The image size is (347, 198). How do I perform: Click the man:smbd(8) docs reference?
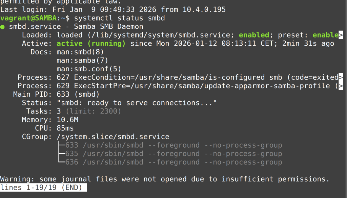[x=80, y=52]
